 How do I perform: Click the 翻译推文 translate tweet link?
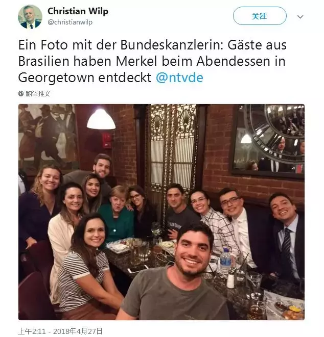point(38,94)
